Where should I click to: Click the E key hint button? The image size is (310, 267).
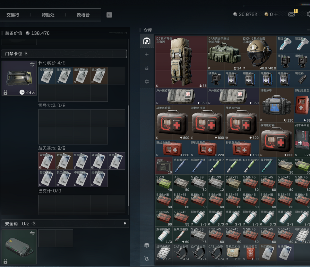tap(109, 15)
